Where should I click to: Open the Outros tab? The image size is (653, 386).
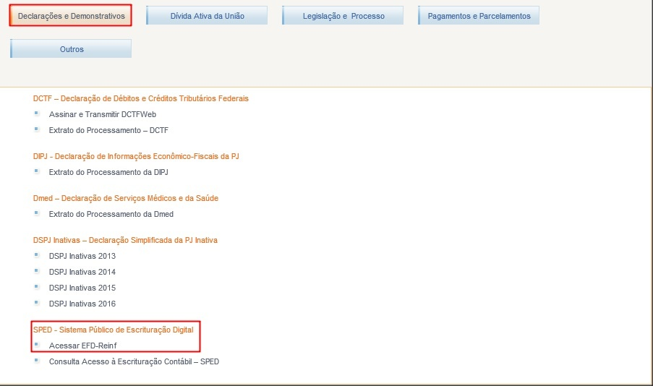(71, 48)
